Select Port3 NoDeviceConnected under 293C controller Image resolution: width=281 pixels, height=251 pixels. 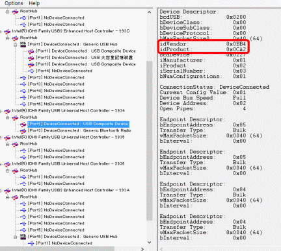tap(56, 84)
